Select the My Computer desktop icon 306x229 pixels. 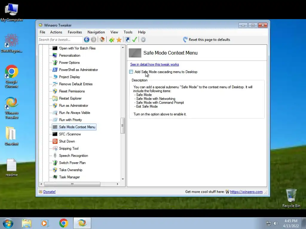pos(12,12)
